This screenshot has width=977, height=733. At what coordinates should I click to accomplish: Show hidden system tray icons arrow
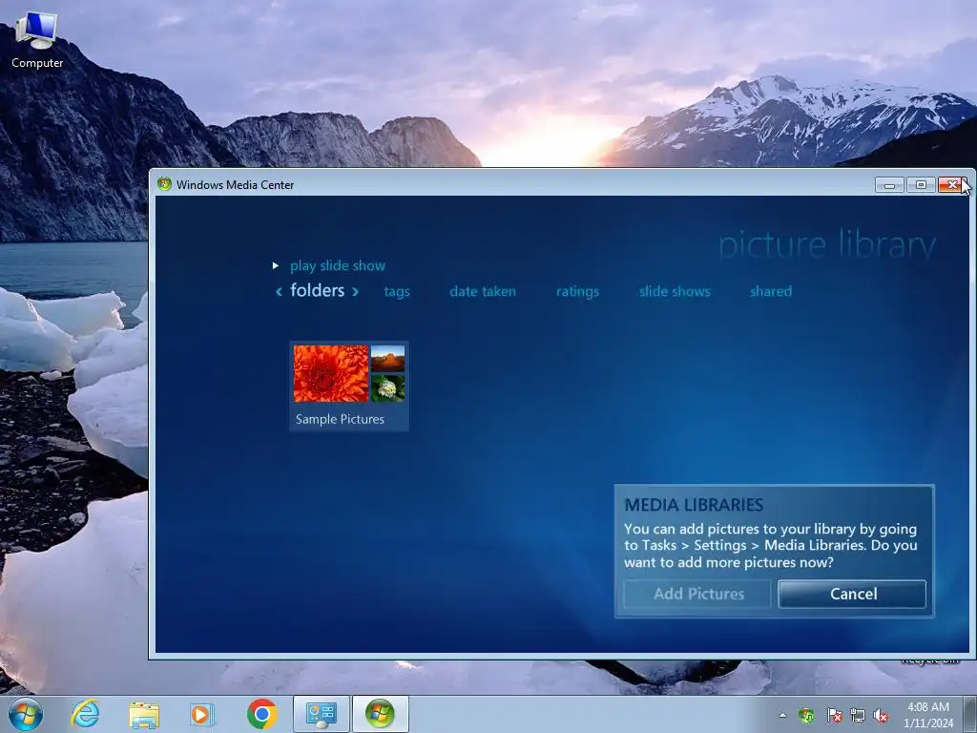click(x=782, y=715)
